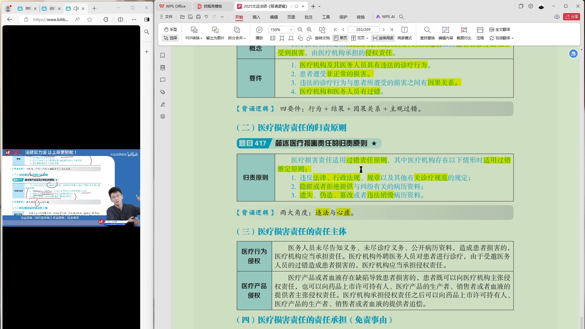The width and height of the screenshot is (585, 329).
Task: Open the 工具 ribbon tab
Action: (x=326, y=17)
